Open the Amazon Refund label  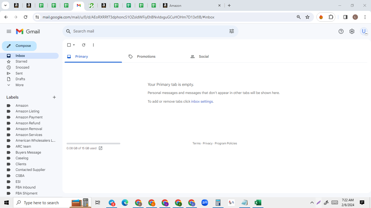pos(28,123)
